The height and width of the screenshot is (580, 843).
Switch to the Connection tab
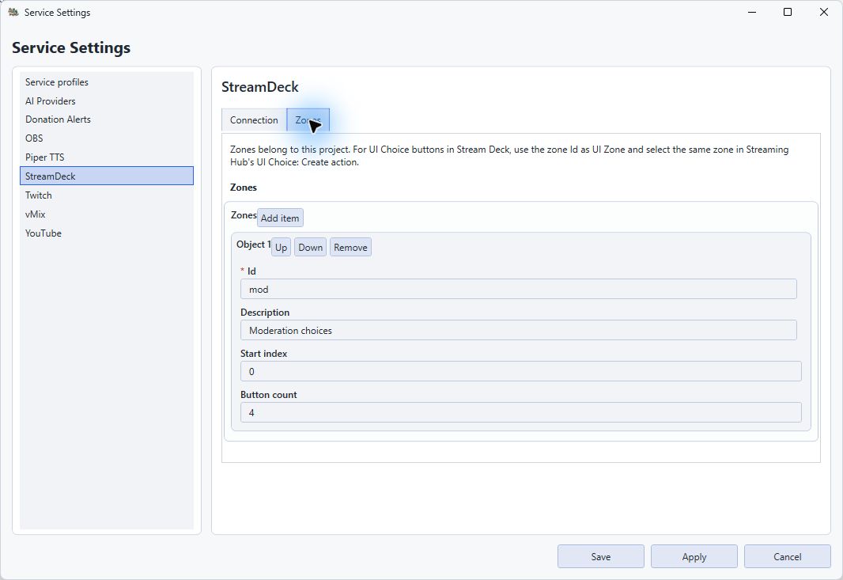pos(254,120)
